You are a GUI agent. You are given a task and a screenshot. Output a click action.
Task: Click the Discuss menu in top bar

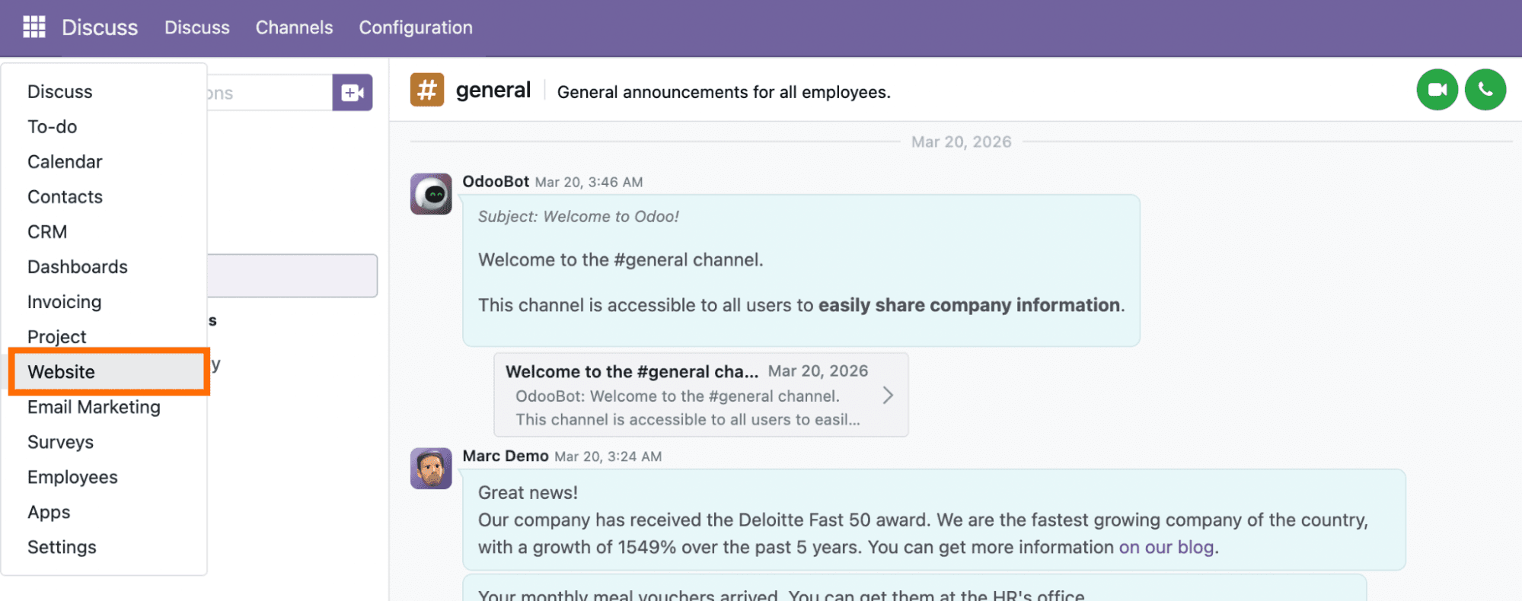(x=196, y=27)
